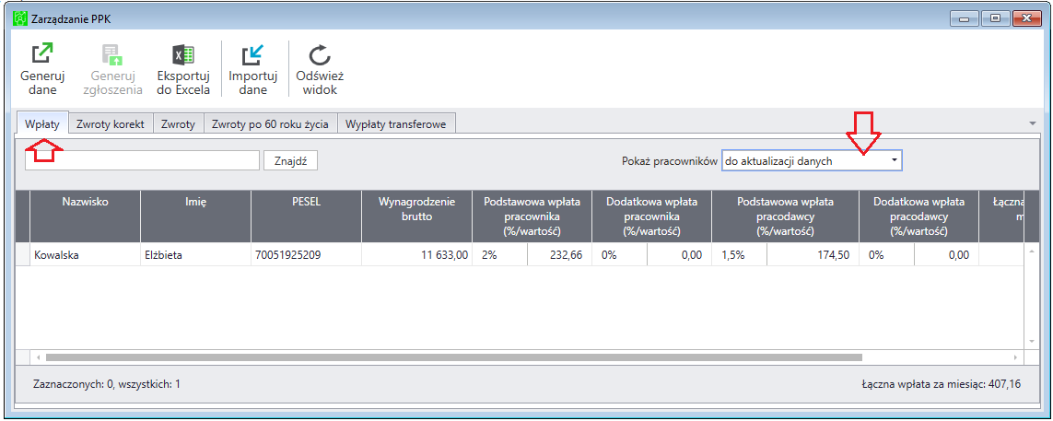Viewport: 1053px width, 421px height.
Task: Click the Wynagrodzenie brutto column header
Action: pos(416,216)
